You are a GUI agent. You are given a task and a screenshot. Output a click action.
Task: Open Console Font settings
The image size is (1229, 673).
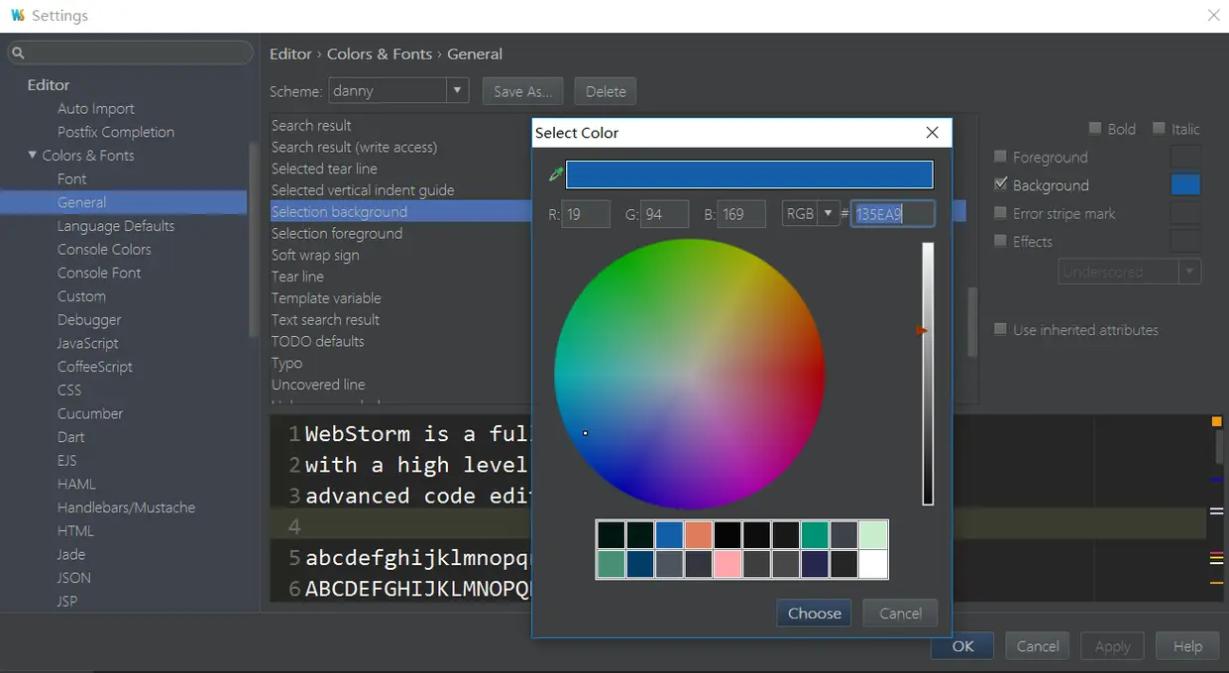click(x=99, y=273)
